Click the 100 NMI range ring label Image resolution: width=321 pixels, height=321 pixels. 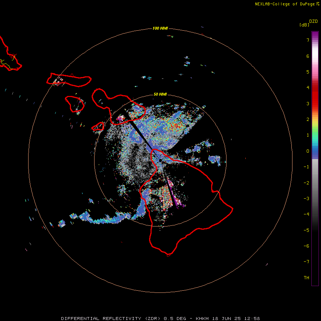pos(160,28)
